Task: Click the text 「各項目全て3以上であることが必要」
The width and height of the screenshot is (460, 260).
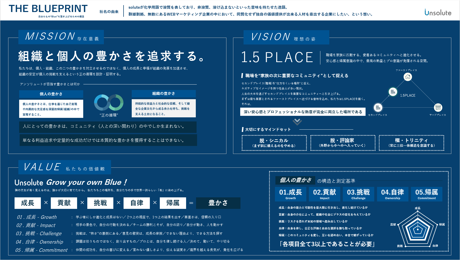Action: point(327,244)
